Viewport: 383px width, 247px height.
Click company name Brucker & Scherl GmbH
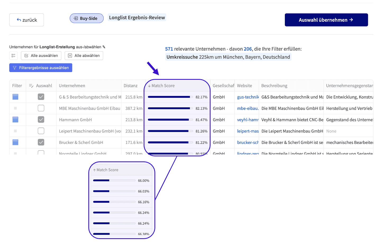81,143
